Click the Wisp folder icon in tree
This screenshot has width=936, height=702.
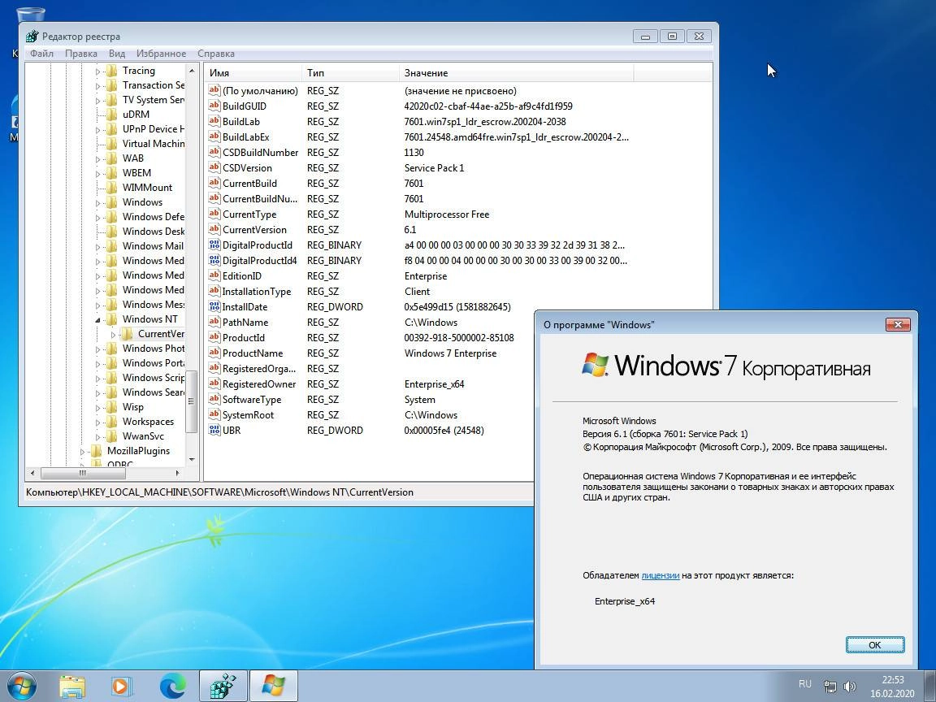point(111,406)
